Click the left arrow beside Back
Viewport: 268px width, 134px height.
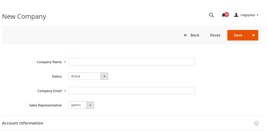point(185,35)
